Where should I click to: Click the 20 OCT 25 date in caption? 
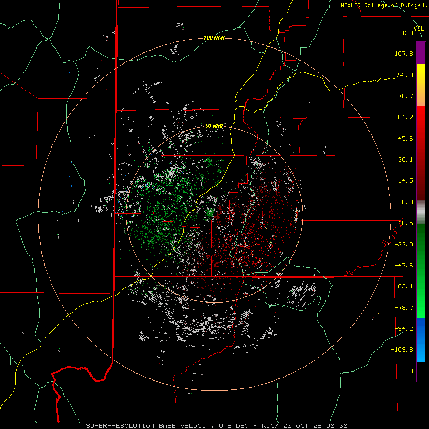pos(302,426)
